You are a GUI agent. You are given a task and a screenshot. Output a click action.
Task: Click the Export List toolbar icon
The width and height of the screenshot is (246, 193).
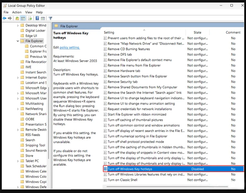[x=29, y=18]
